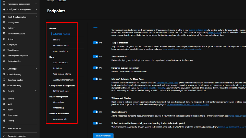246x138 pixels.
Task: Click the Governance log icon
Action: coord(4,85)
